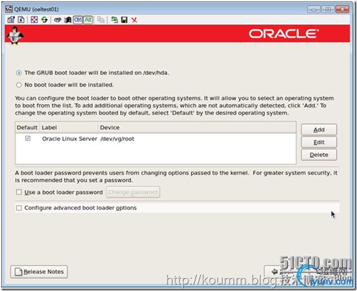Image resolution: width=357 pixels, height=291 pixels.
Task: Open the file transfer icon
Action: coord(114,20)
